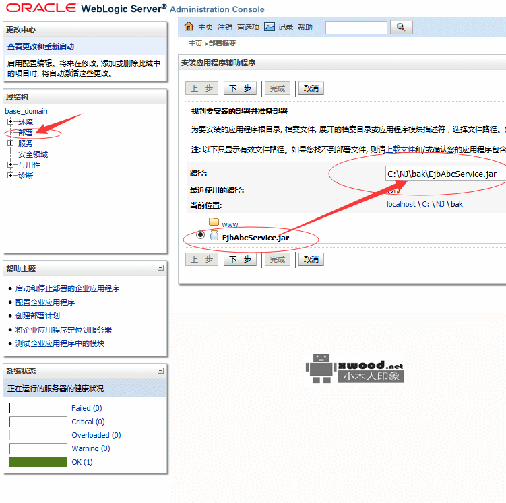506x503 pixels.
Task: Expand the 环境 tree node
Action: pyautogui.click(x=10, y=122)
